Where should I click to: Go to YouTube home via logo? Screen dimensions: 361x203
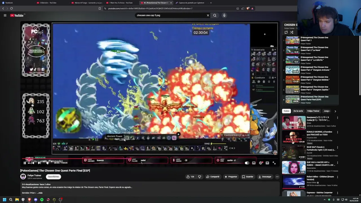tap(17, 15)
